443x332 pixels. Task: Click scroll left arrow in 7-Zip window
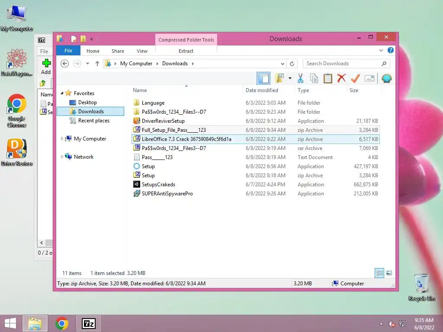(42, 243)
